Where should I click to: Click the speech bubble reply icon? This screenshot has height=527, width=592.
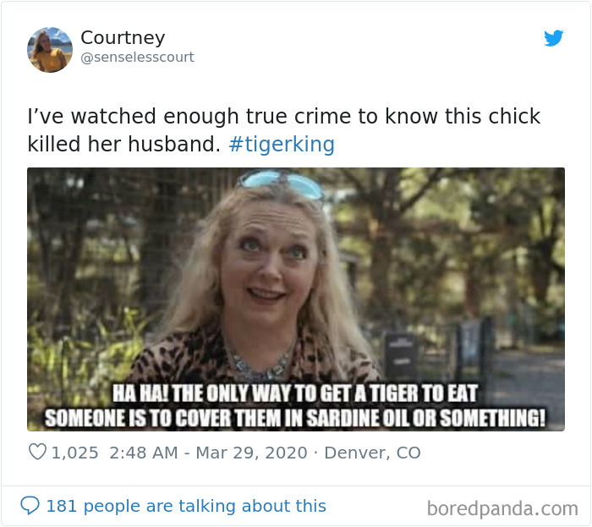coord(30,505)
